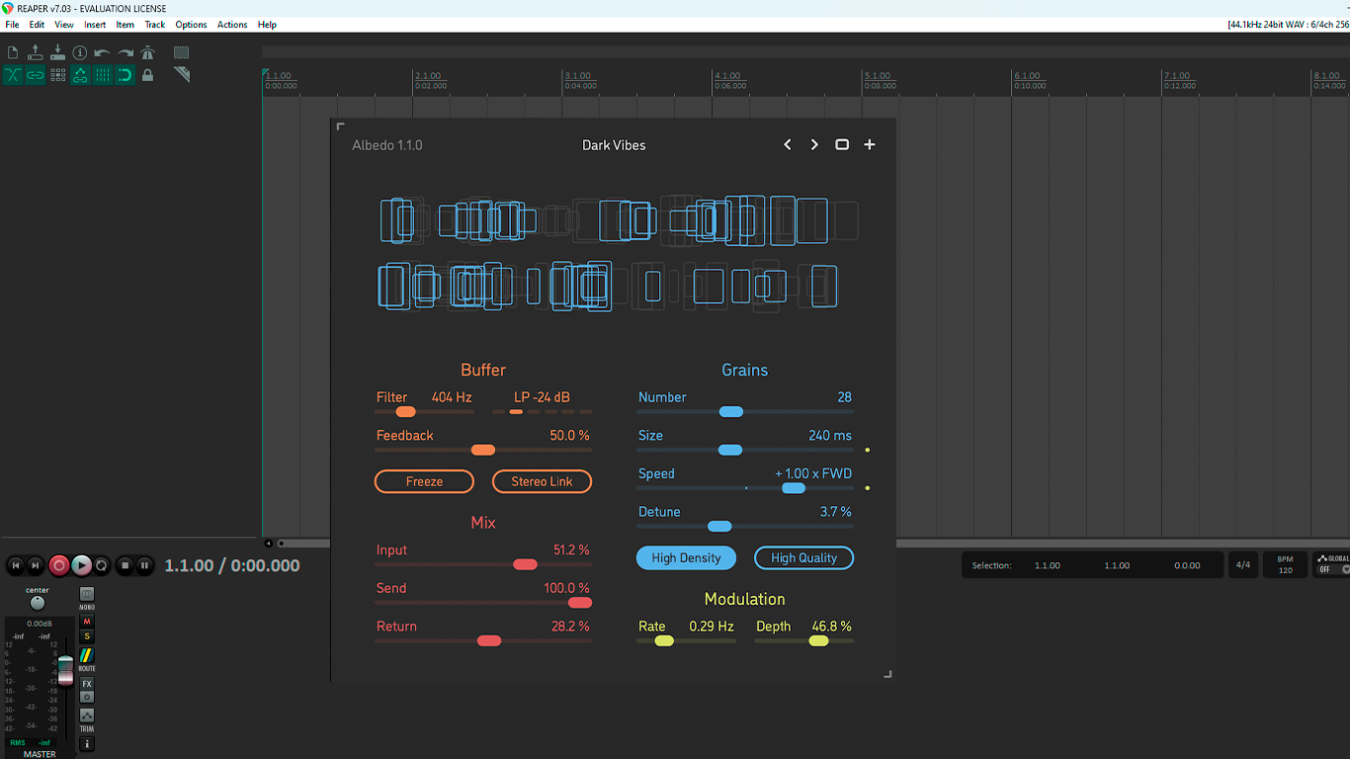Viewport: 1350px width, 759px height.
Task: Stop playback in transport
Action: click(x=125, y=565)
